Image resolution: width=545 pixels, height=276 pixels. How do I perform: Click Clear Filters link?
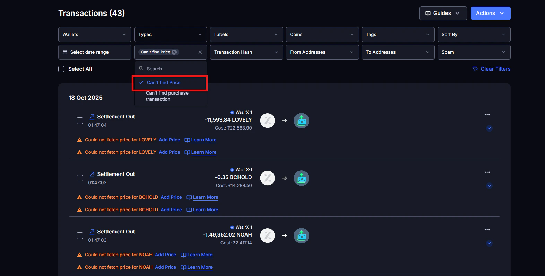tap(491, 69)
